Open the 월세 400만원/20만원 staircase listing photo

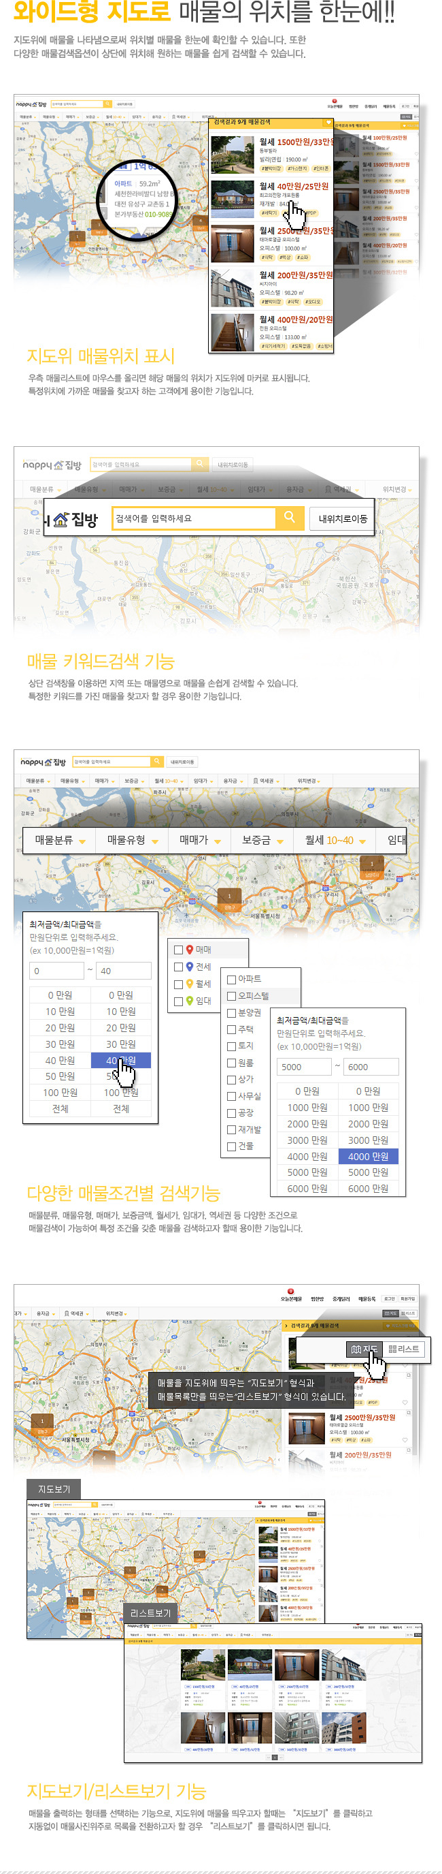coord(233,332)
